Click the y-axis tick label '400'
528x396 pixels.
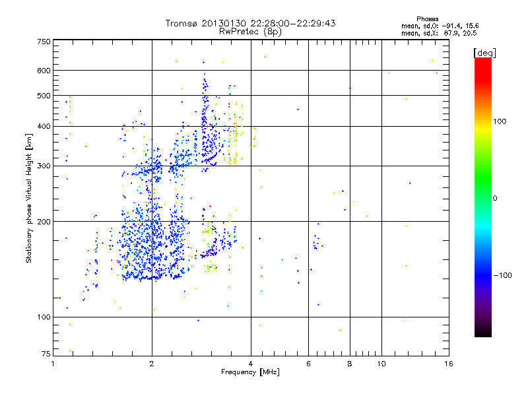[44, 126]
